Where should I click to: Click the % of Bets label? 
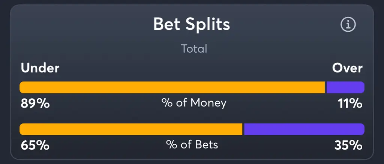point(192,145)
